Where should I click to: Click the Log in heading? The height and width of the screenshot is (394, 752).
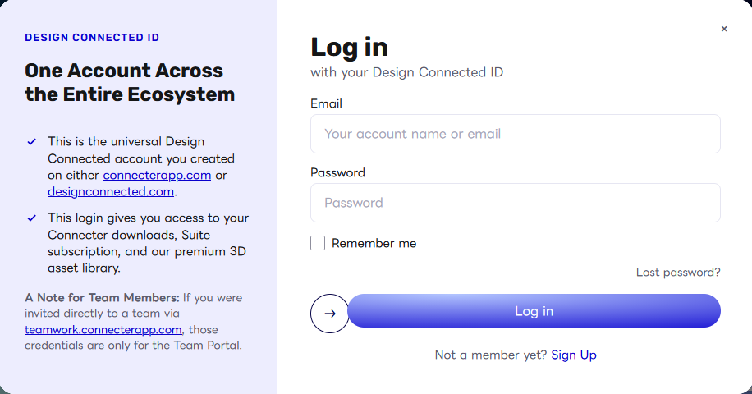349,48
